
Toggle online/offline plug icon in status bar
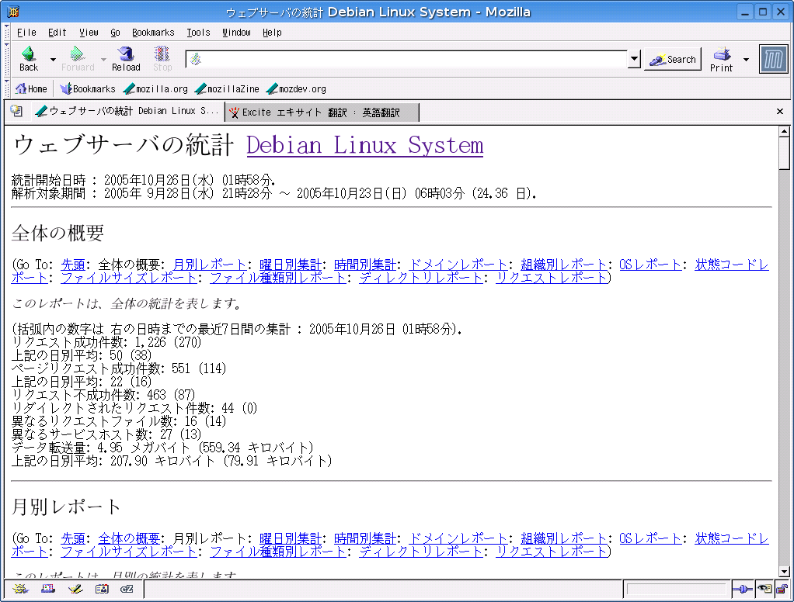743,589
